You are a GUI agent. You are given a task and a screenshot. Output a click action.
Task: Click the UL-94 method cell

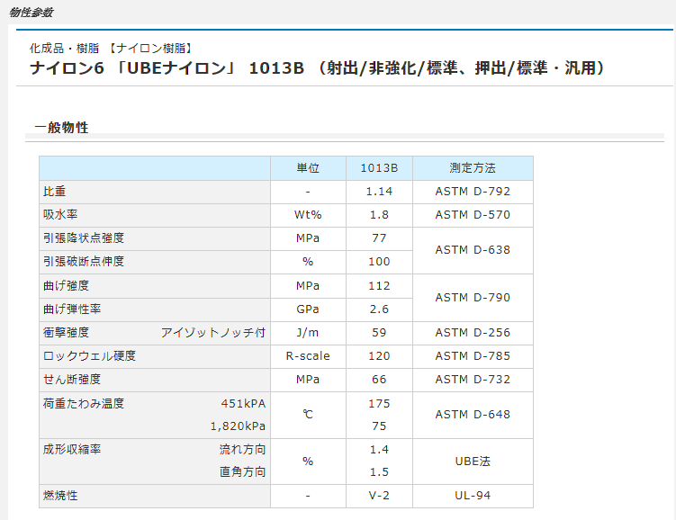473,496
